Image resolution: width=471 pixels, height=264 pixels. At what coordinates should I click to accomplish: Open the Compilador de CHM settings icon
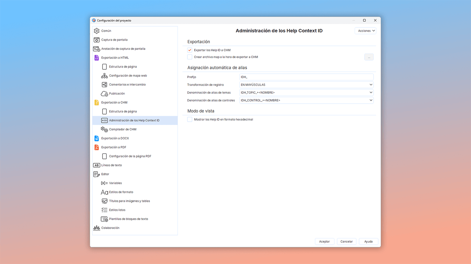click(x=104, y=129)
